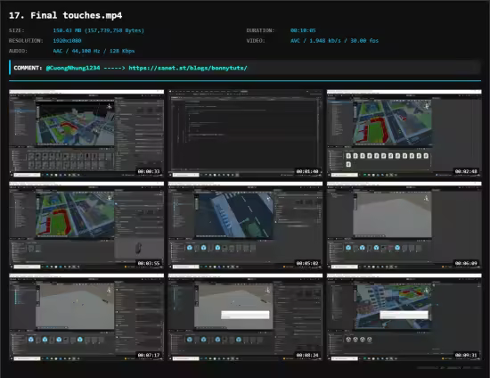The height and width of the screenshot is (378, 490).
Task: Open the thumbnail stamped 00:02:48
Action: (x=404, y=134)
